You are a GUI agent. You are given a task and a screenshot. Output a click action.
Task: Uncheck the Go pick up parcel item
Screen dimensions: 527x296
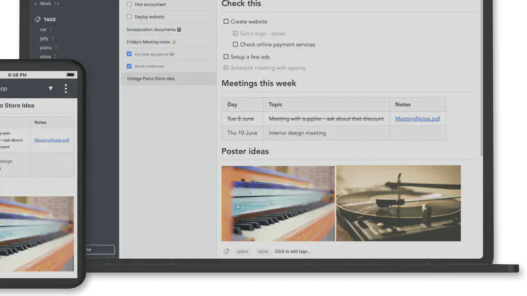(129, 54)
